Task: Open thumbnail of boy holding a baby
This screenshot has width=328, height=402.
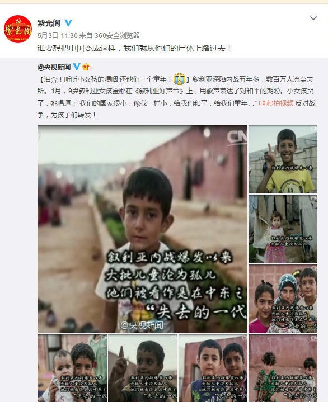Action: pyautogui.click(x=72, y=368)
